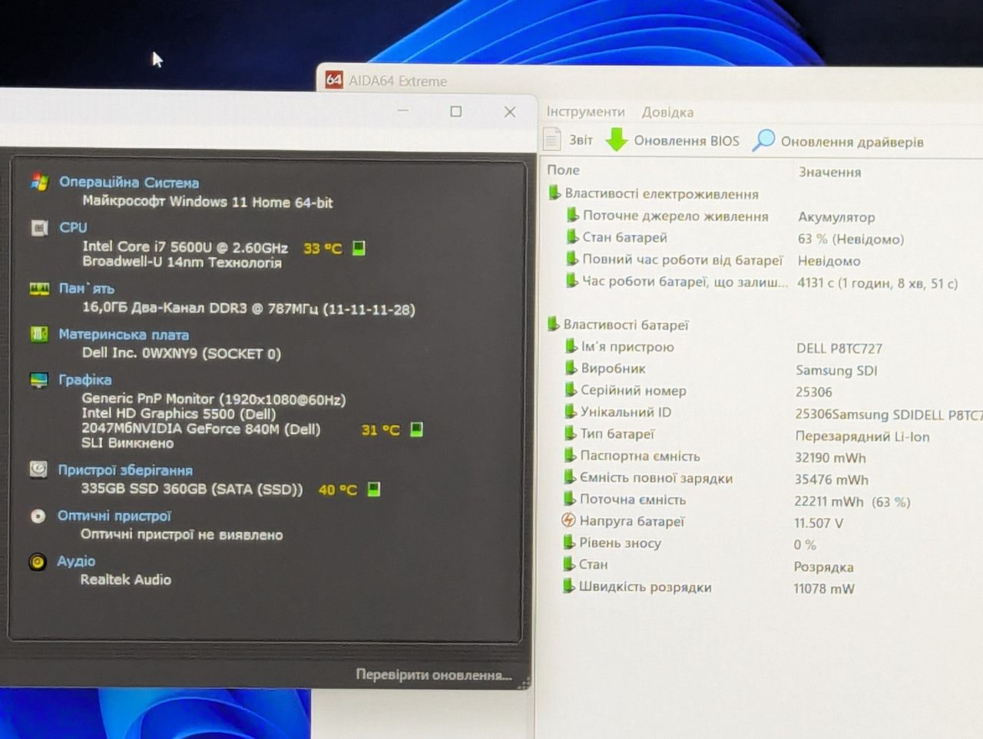Click the Realtek Audio line
This screenshot has height=739, width=983.
pyautogui.click(x=125, y=579)
